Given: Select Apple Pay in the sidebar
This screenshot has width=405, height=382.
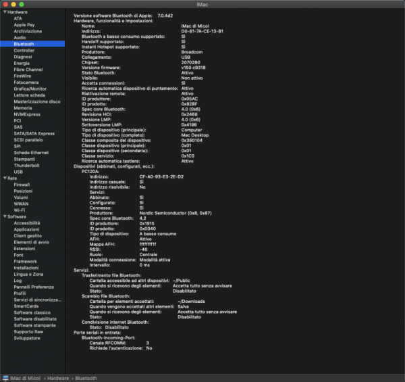Looking at the screenshot, I should pyautogui.click(x=24, y=24).
